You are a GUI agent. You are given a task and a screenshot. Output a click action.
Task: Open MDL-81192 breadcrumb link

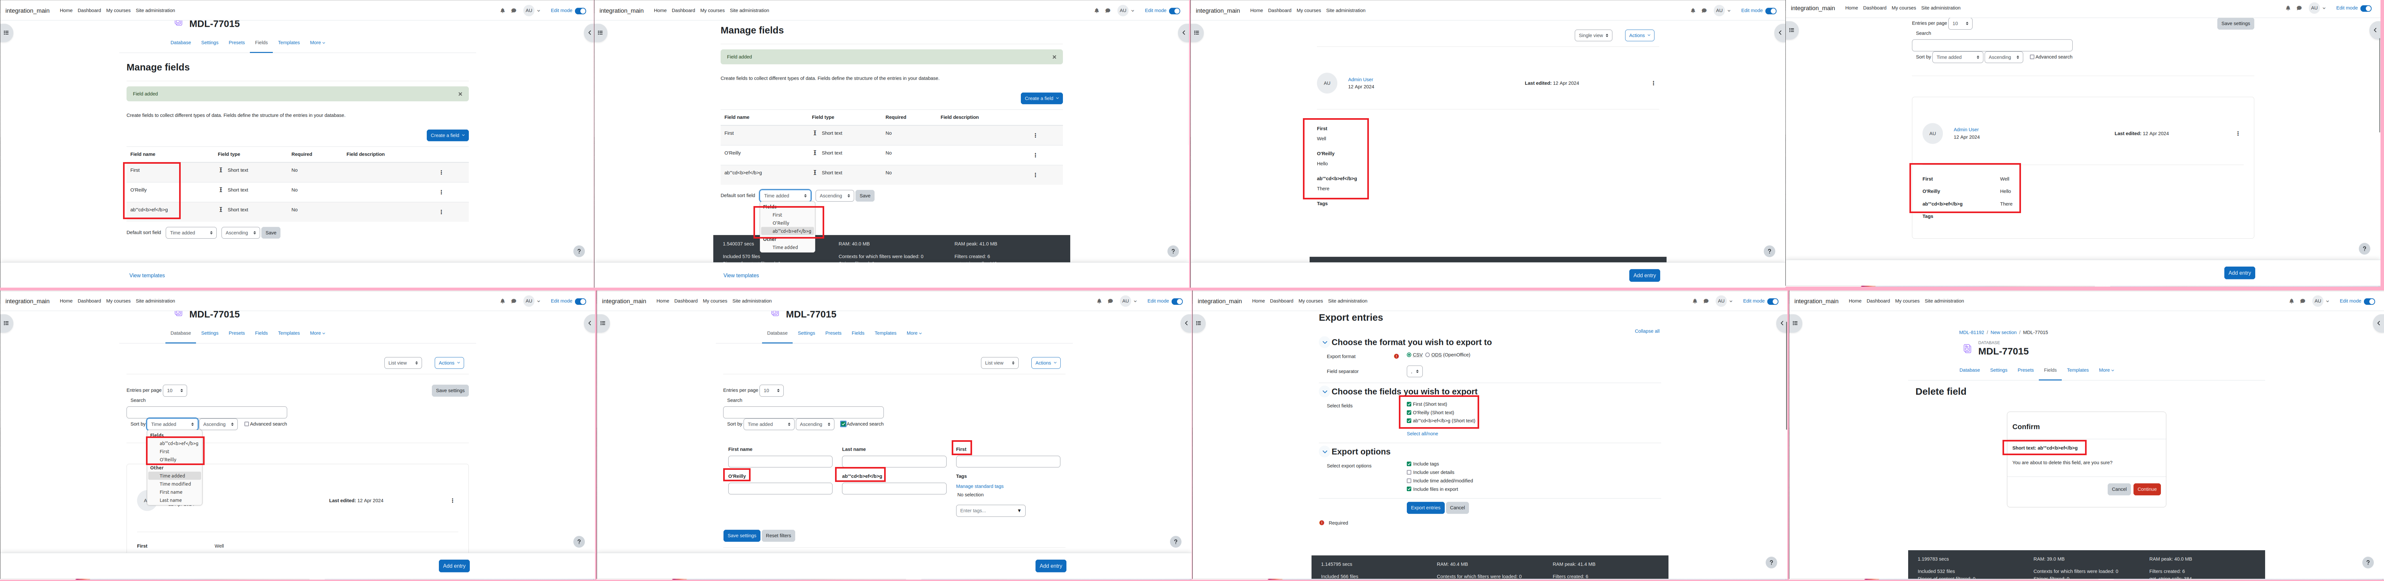click(1971, 332)
